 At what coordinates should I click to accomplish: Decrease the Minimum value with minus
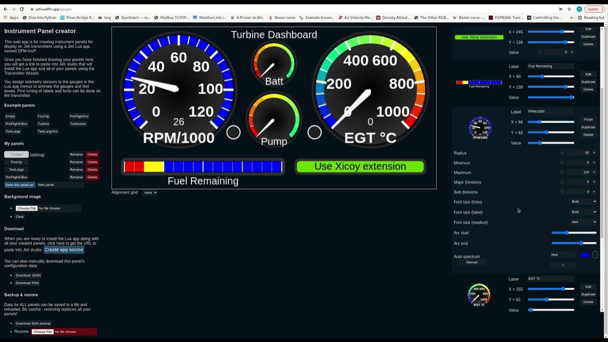562,162
